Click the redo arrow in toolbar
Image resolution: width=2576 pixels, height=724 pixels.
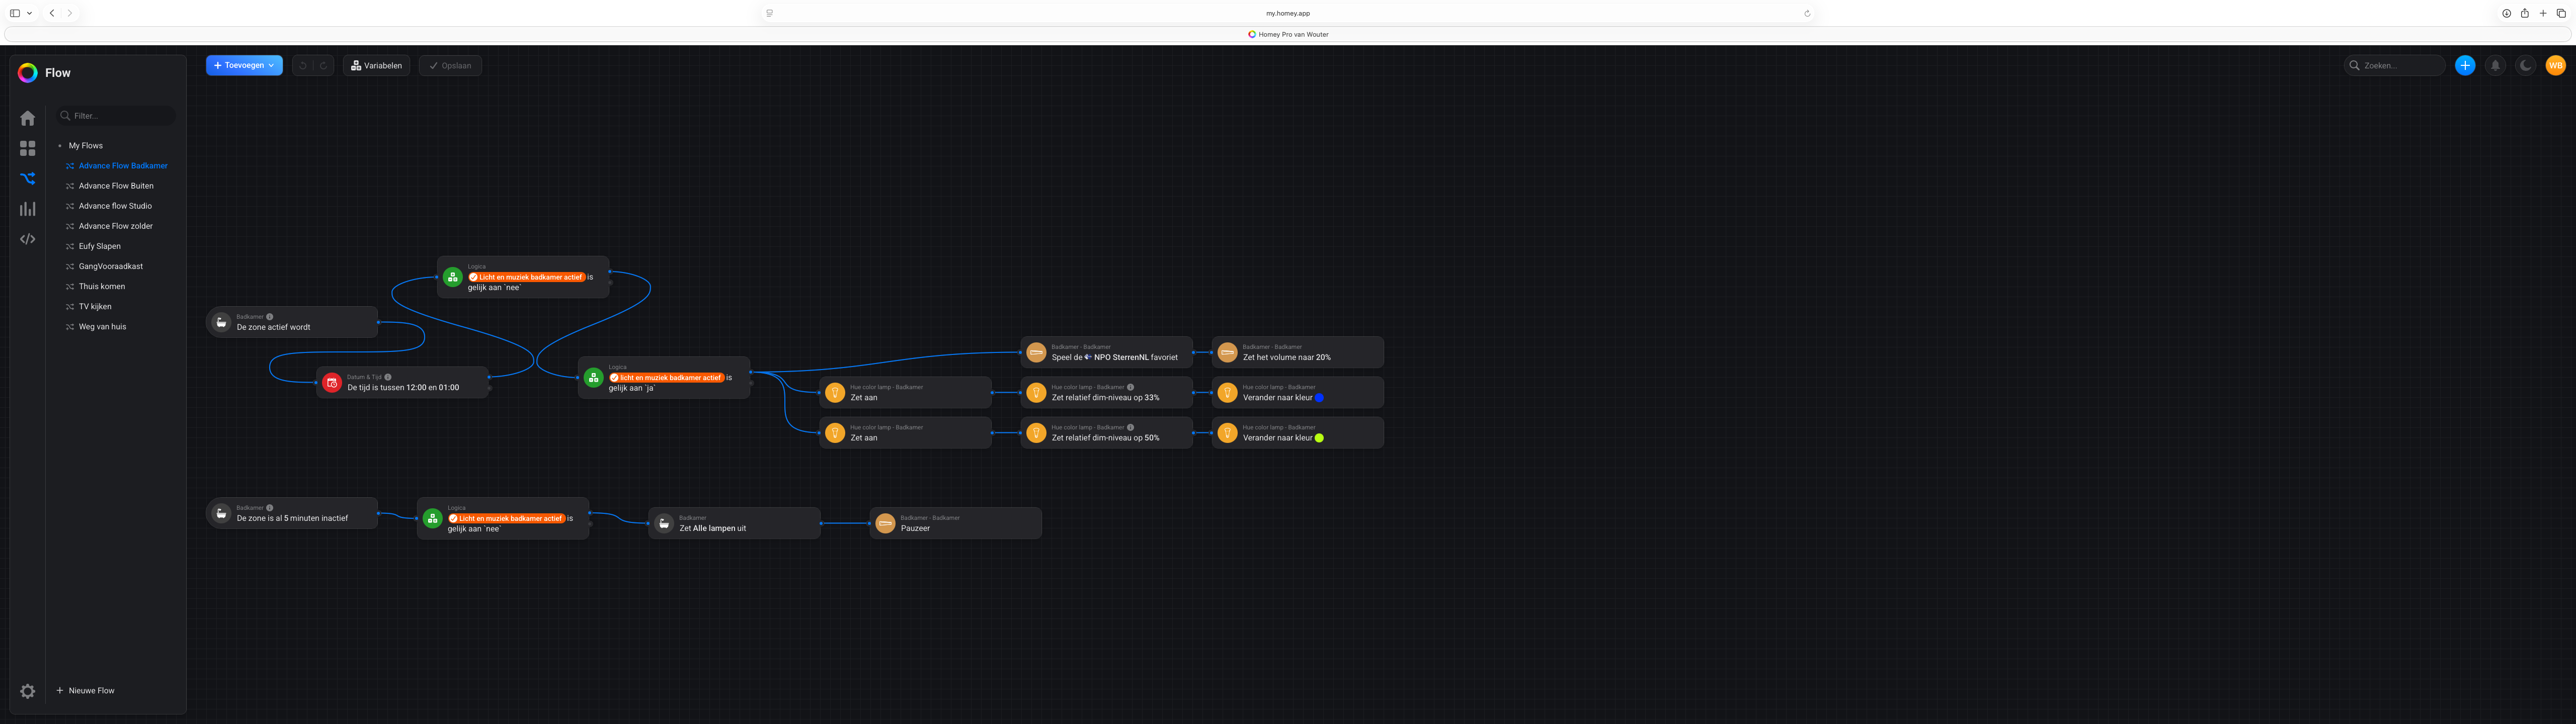pos(323,66)
